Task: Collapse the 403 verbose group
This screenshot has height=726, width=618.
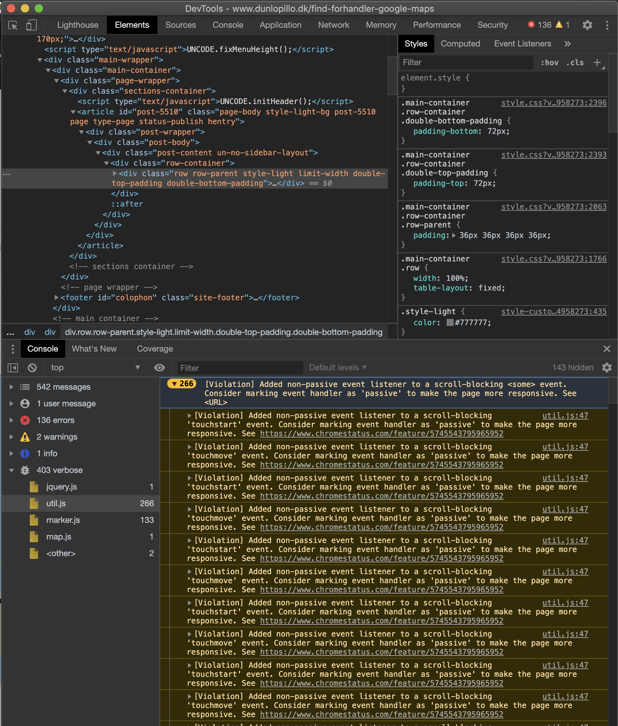Action: click(11, 470)
